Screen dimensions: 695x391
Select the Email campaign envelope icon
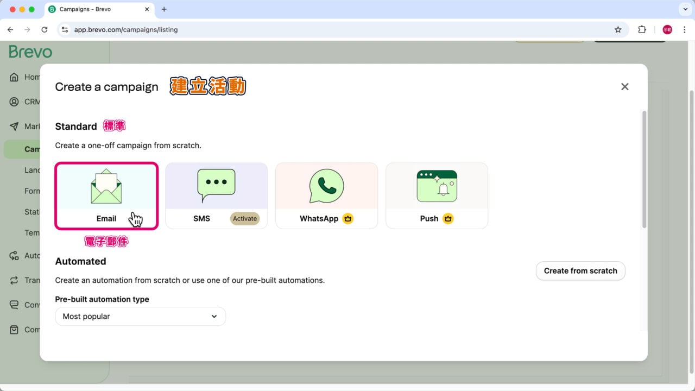point(106,185)
